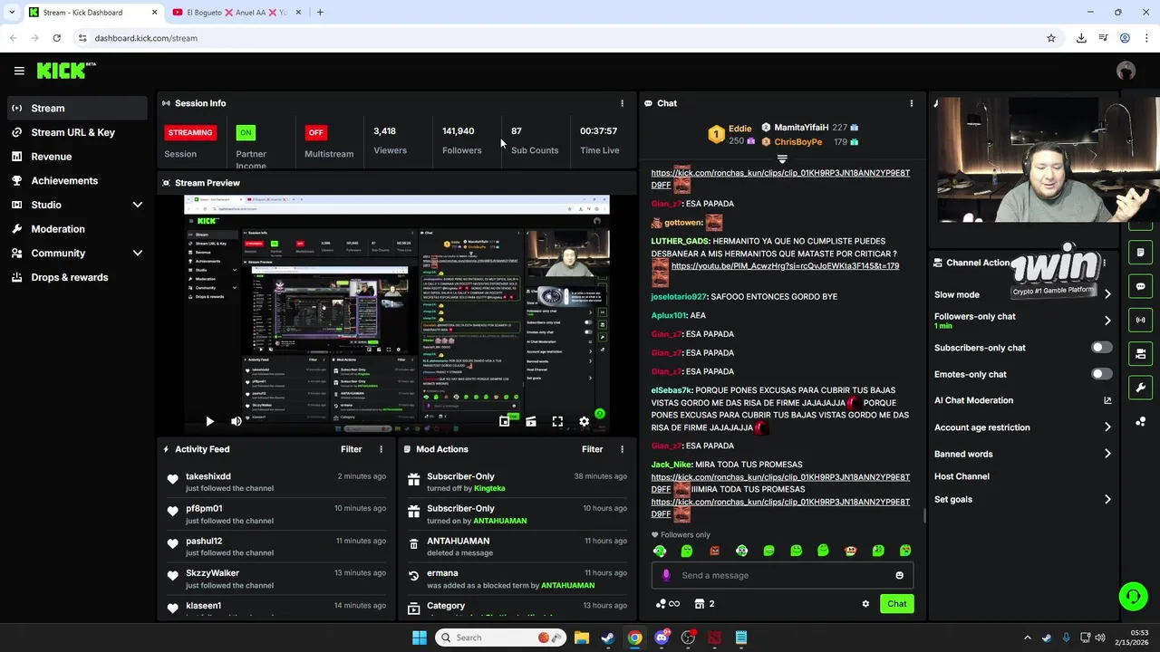Toggle Emotes-only chat switch
This screenshot has height=652, width=1160.
(1101, 374)
